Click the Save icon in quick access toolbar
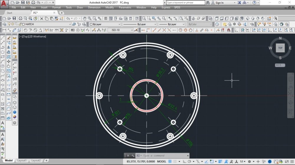Image resolution: width=295 pixels, height=165 pixels. (x=23, y=3)
